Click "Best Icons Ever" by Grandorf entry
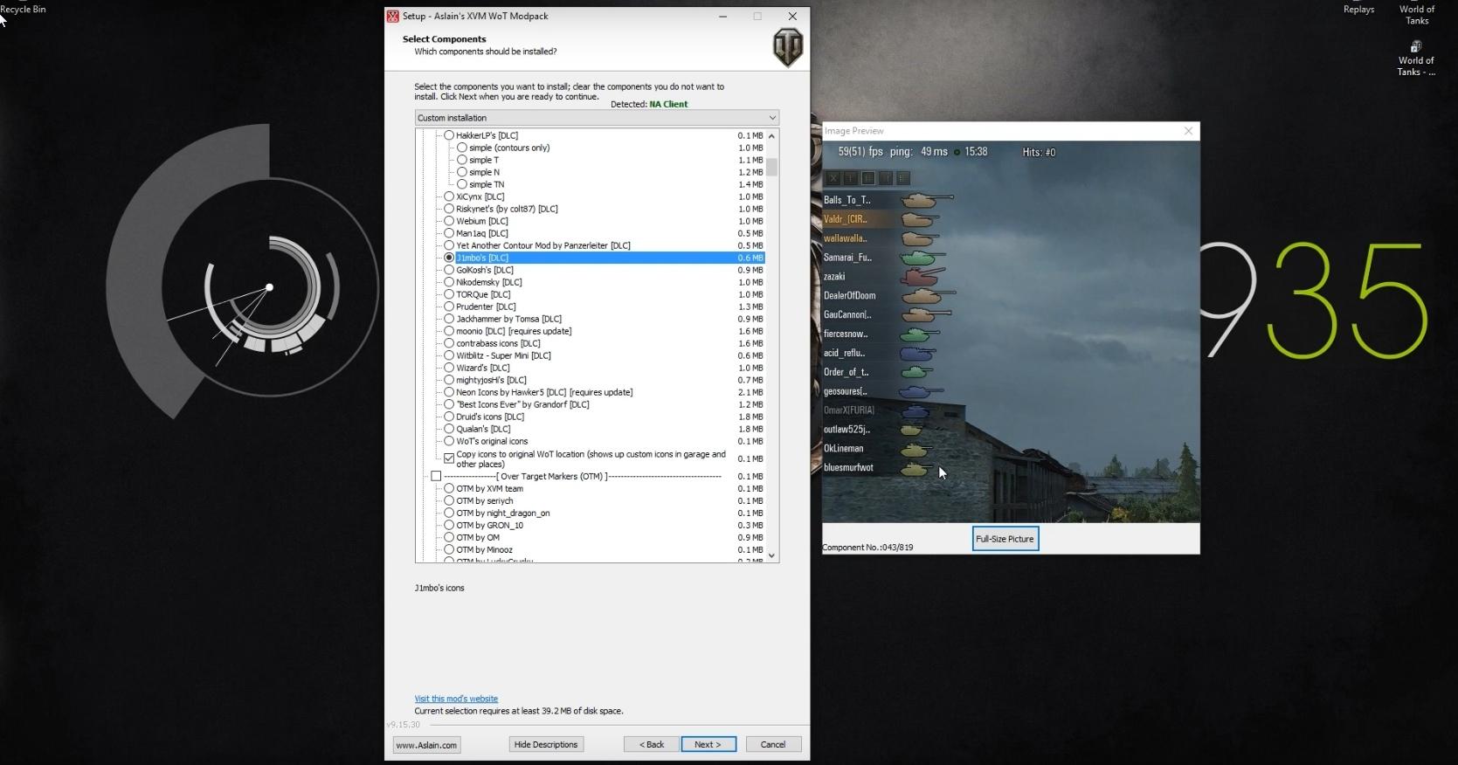 tap(522, 404)
